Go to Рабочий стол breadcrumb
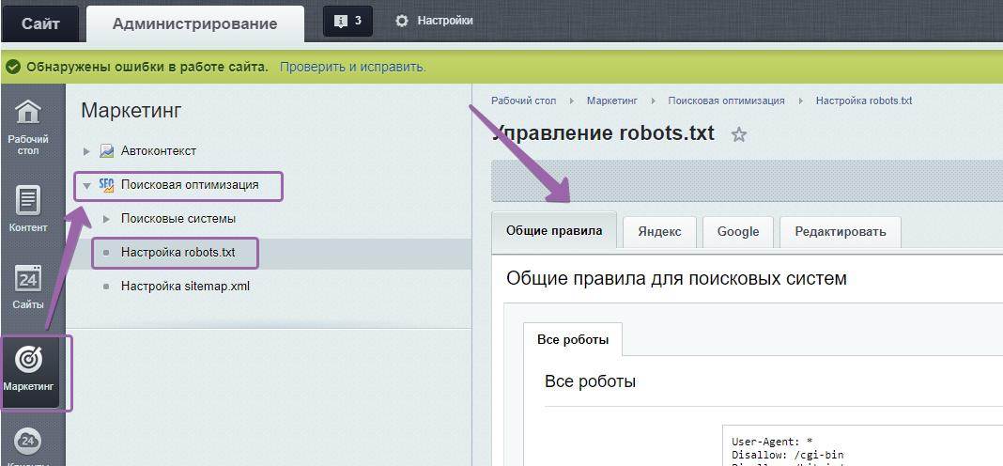1003x466 pixels. [524, 101]
